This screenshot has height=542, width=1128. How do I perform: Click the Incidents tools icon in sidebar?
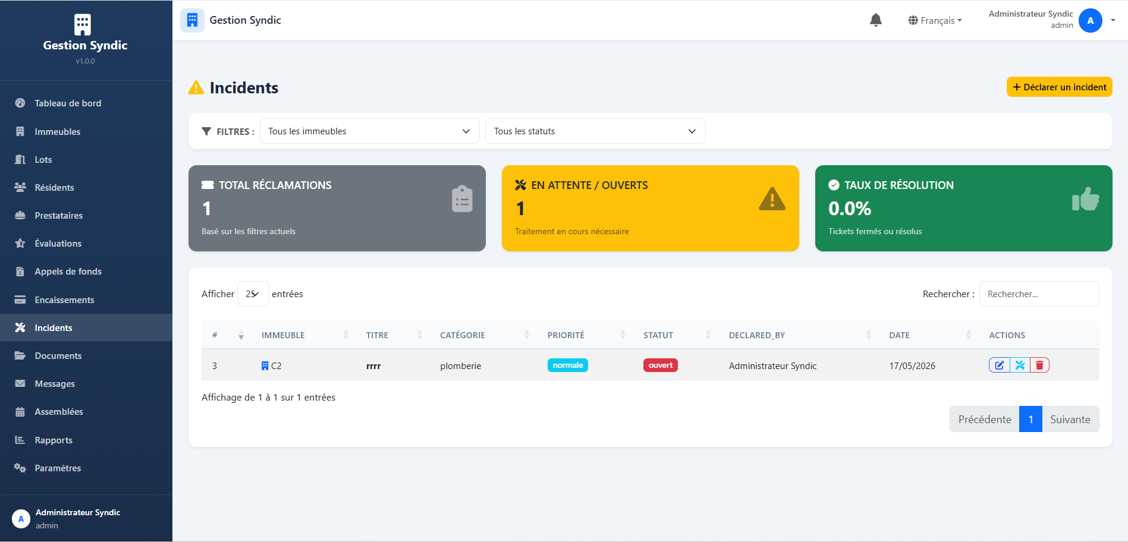(20, 327)
